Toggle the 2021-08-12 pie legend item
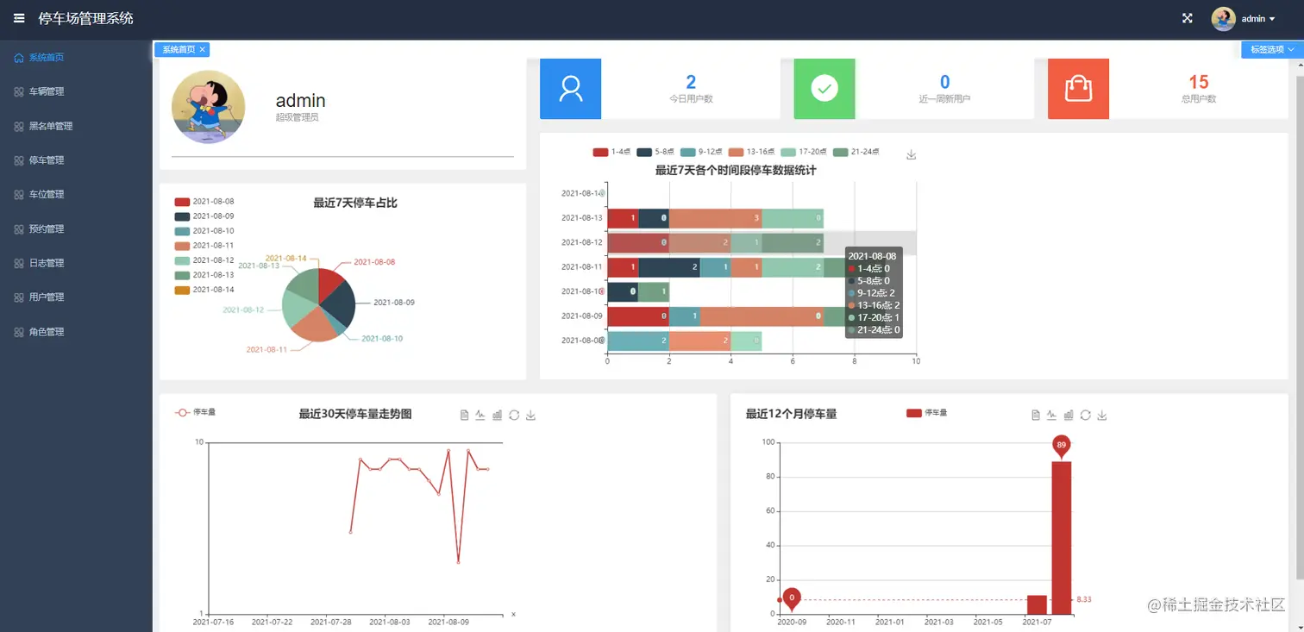 (204, 260)
